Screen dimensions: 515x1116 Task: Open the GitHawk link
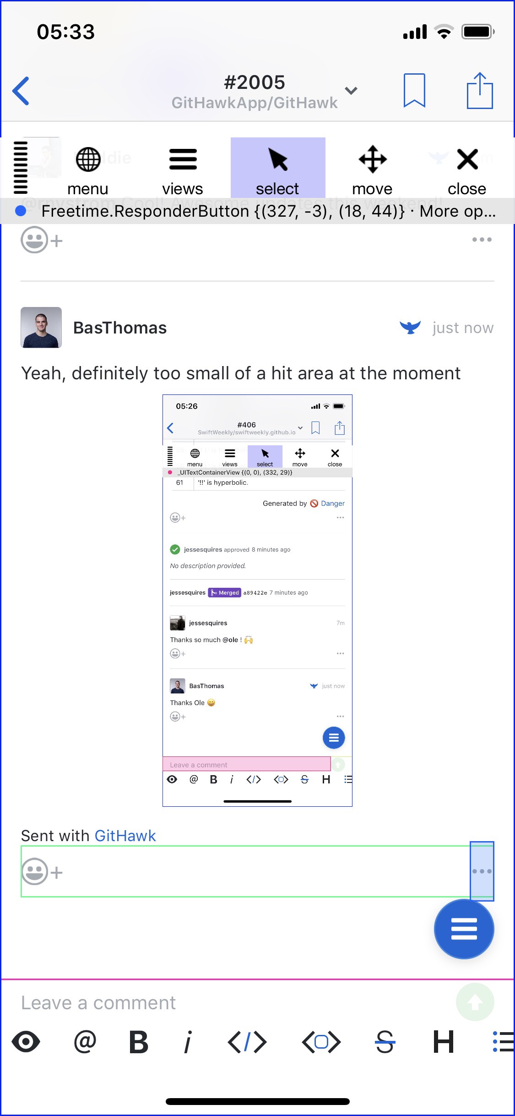click(x=125, y=836)
